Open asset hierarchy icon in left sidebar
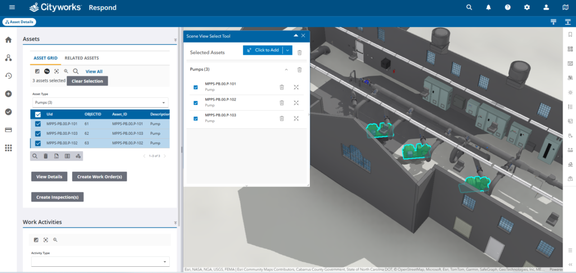 (8, 58)
